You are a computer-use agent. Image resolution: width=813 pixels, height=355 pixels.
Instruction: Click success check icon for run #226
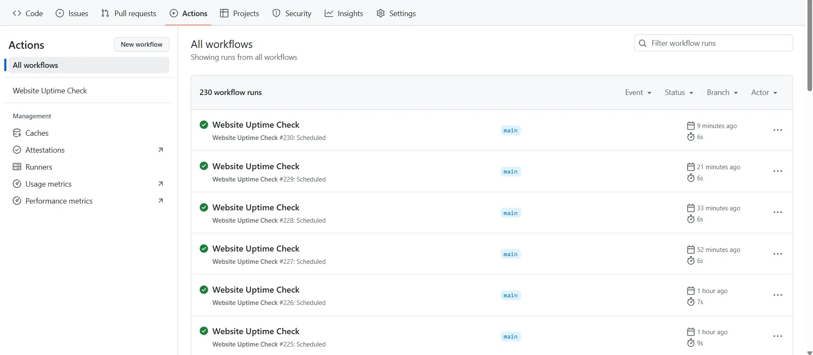[204, 290]
